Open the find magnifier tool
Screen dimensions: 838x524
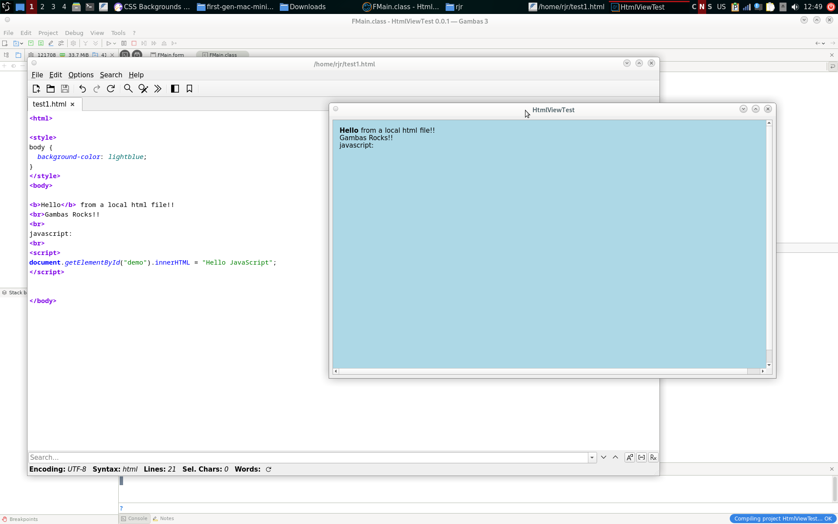[128, 89]
